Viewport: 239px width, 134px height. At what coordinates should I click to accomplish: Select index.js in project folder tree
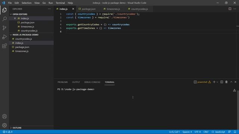point(31,43)
